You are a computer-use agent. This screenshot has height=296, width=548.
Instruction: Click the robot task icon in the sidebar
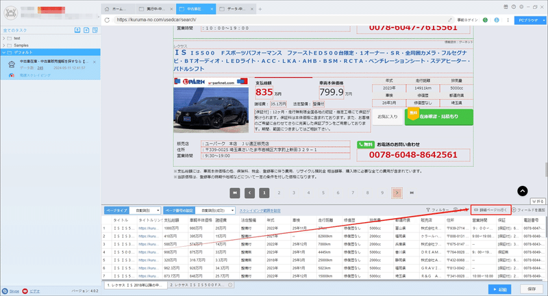12,64
